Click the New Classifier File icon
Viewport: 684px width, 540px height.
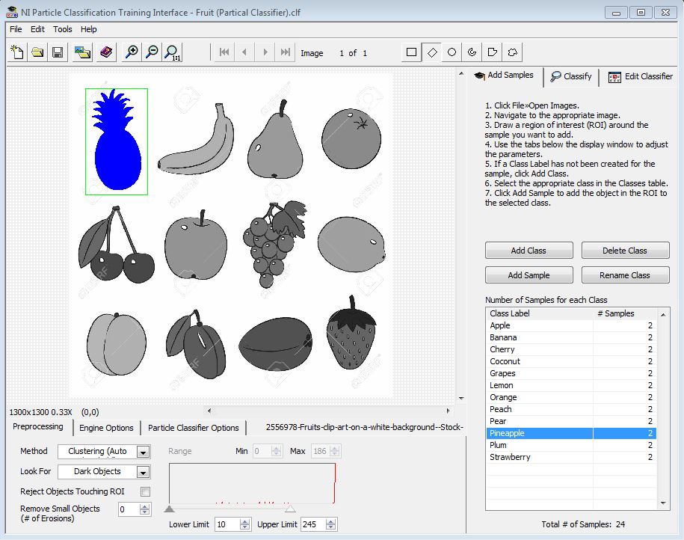16,52
